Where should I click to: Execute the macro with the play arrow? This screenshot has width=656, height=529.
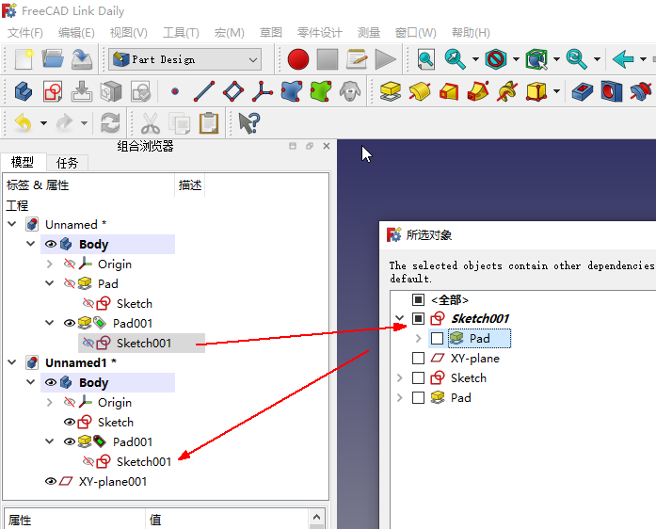click(385, 59)
